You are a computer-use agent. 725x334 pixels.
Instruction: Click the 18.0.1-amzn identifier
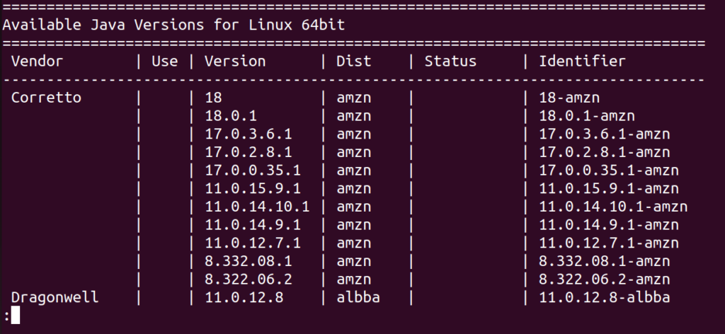[587, 116]
